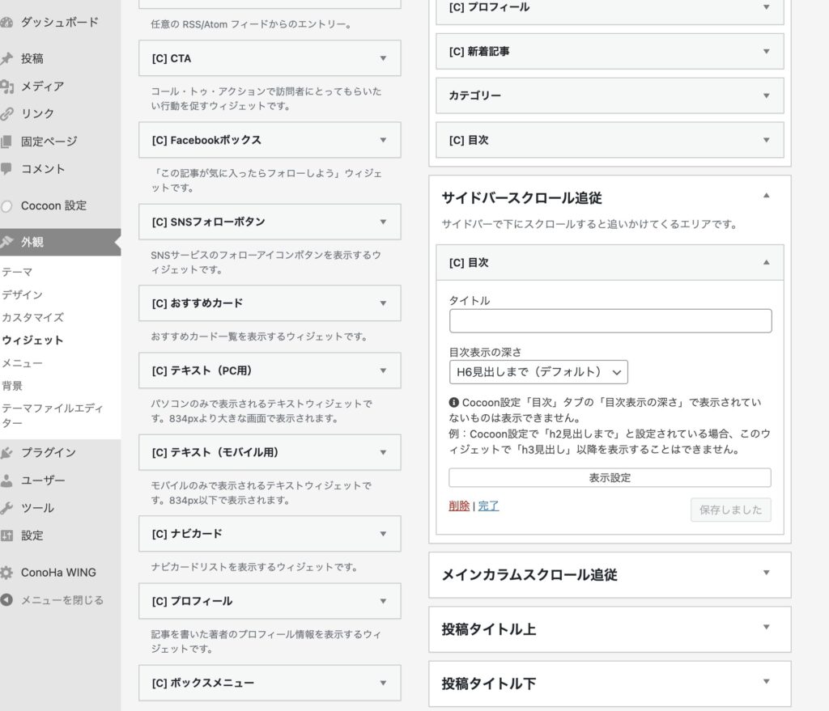Click the media icon beside メディア
Viewport: 829px width, 711px height.
coord(6,87)
